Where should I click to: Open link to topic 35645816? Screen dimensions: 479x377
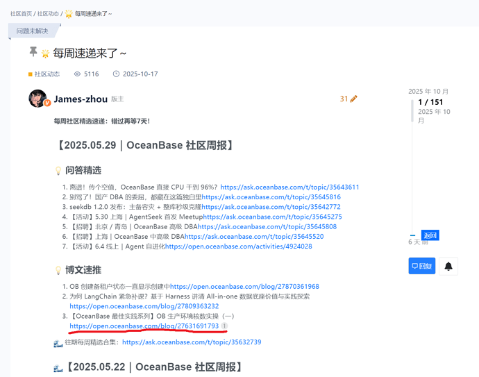(x=271, y=197)
